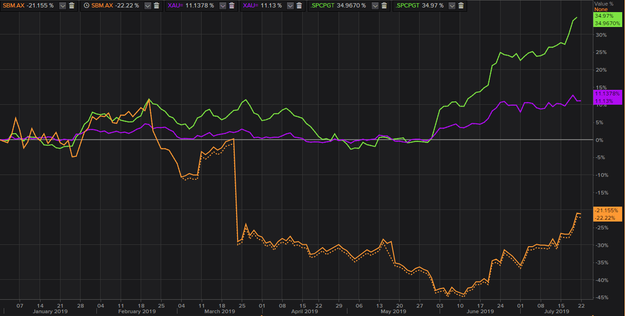
Task: Click the -10% y-axis label
Action: point(601,175)
